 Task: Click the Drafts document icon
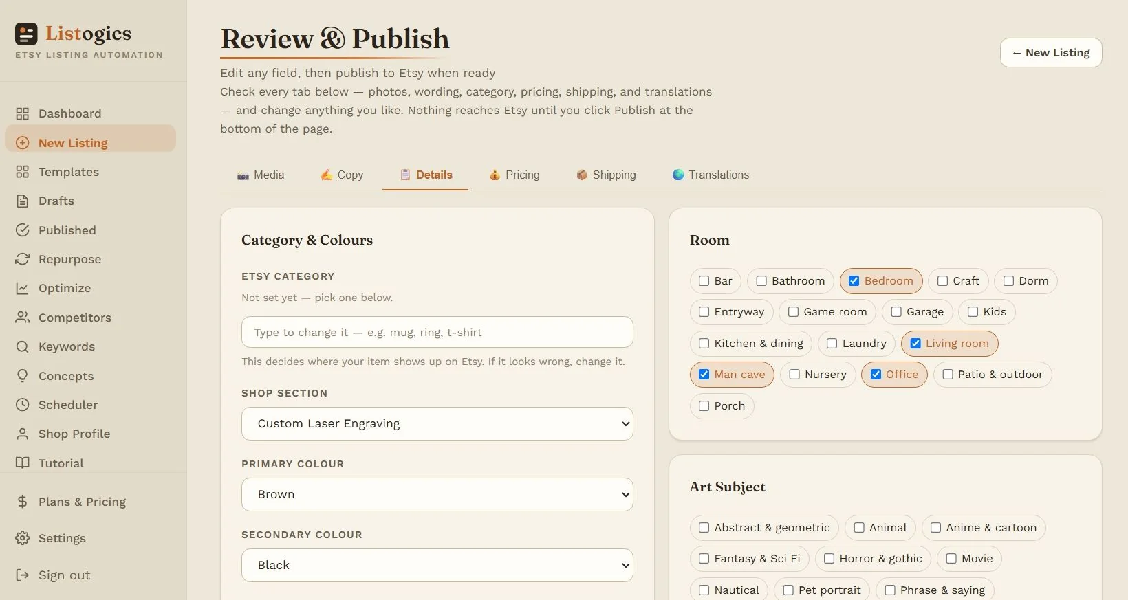coord(23,201)
